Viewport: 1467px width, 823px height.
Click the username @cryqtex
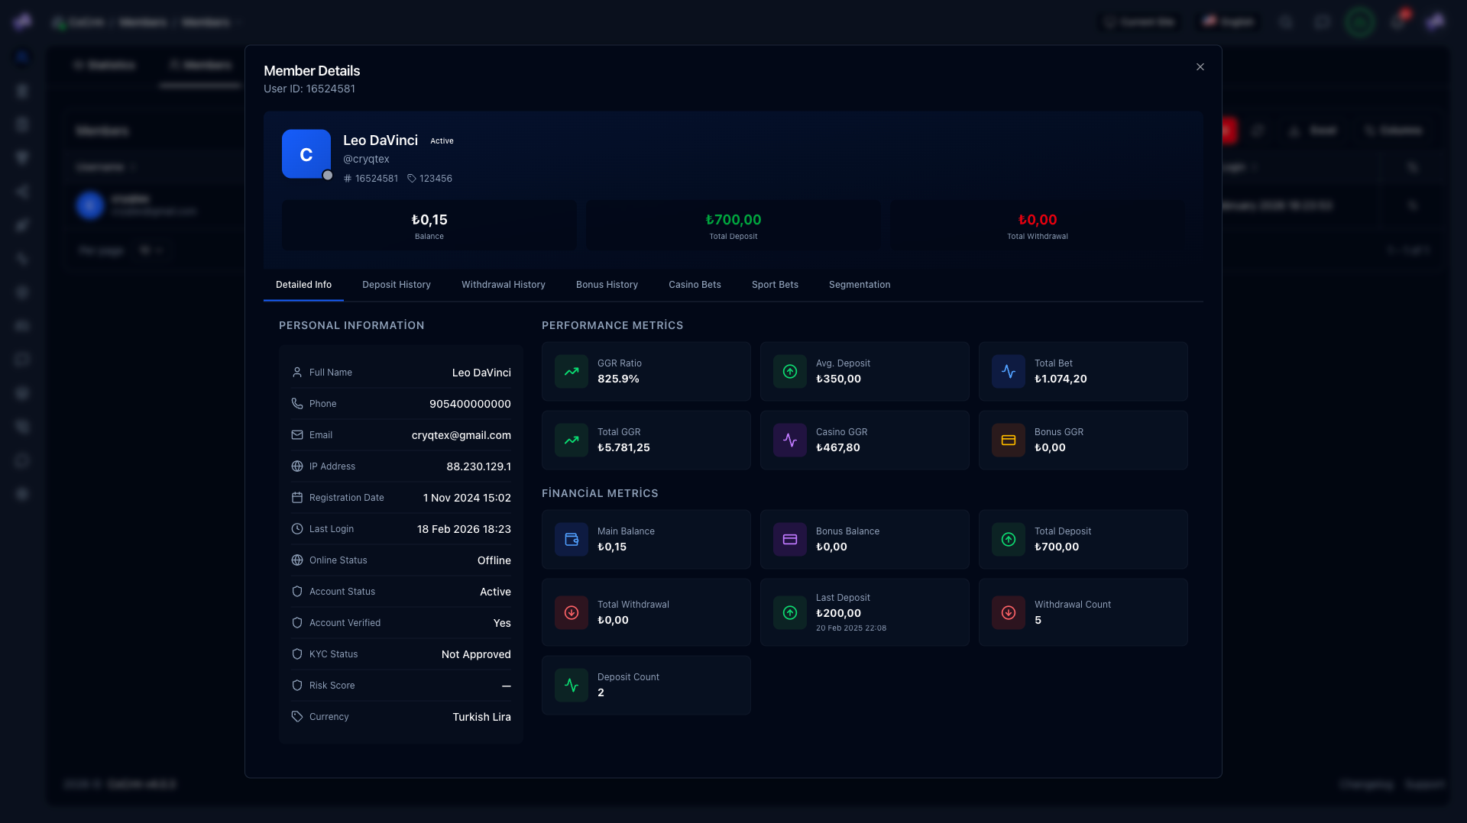(x=366, y=159)
